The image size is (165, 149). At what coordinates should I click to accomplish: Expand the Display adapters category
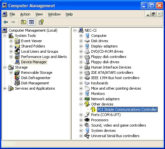pyautogui.click(x=81, y=46)
